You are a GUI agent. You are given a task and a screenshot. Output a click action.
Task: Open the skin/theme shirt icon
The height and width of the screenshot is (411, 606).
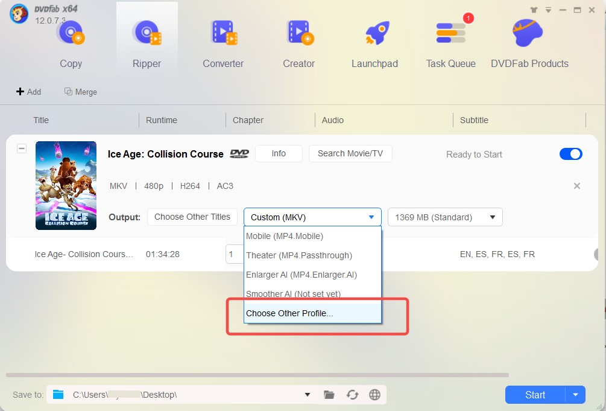(x=534, y=10)
